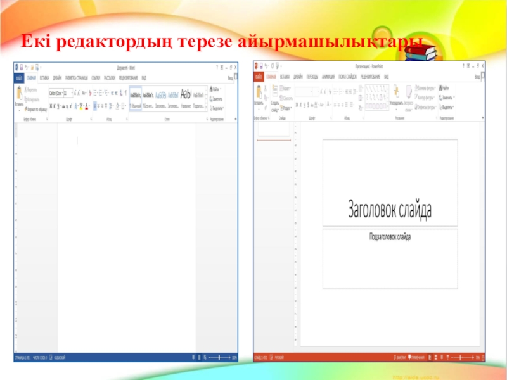This screenshot has width=507, height=380.
Task: Click Word status bar zoom slider
Action: point(219,357)
